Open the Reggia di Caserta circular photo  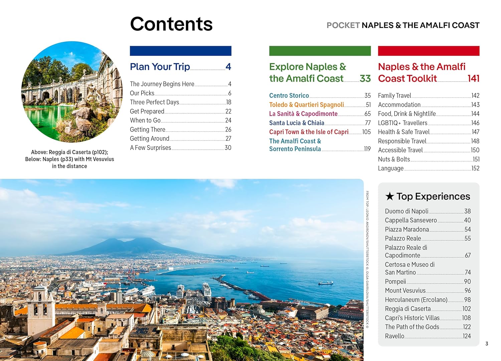click(72, 92)
